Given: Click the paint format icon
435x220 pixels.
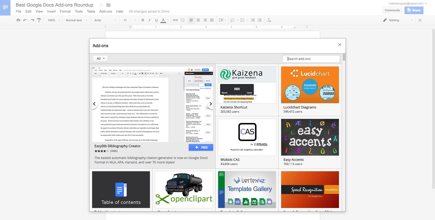Looking at the screenshot, I should (x=39, y=20).
